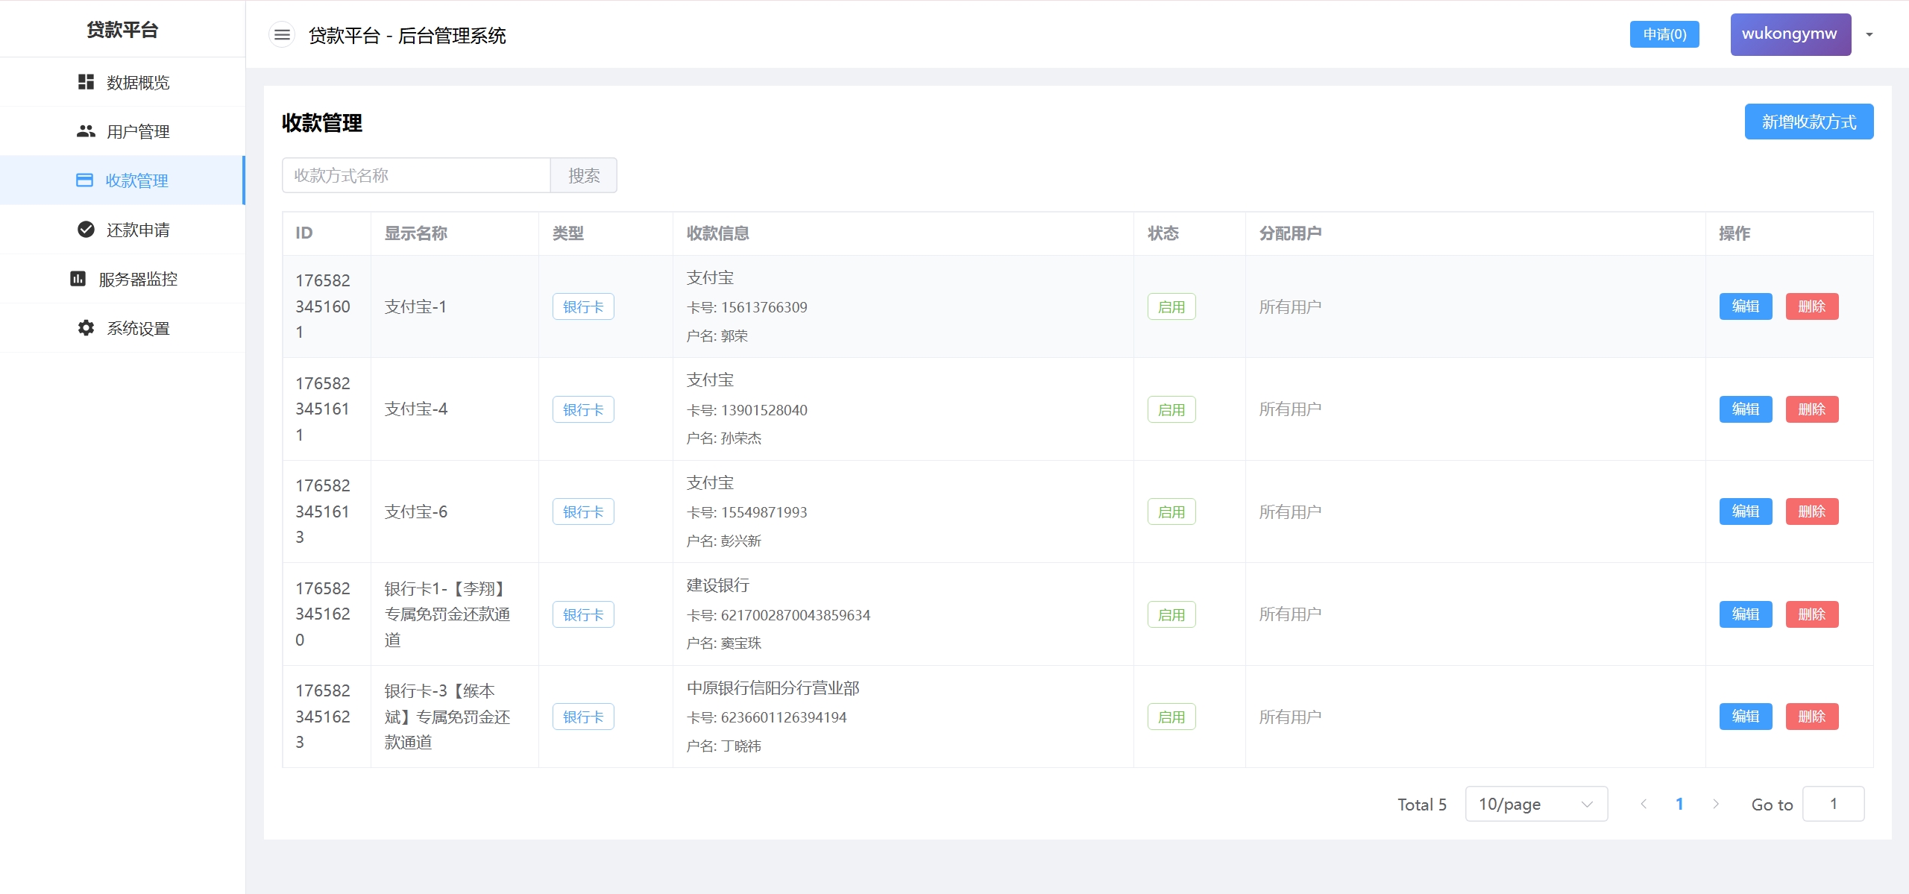
Task: Click the payment management card icon
Action: pos(85,180)
